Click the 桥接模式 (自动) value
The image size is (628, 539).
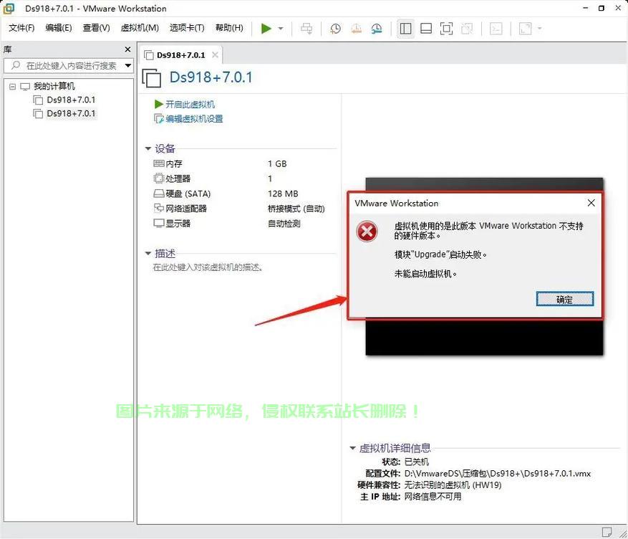(296, 209)
